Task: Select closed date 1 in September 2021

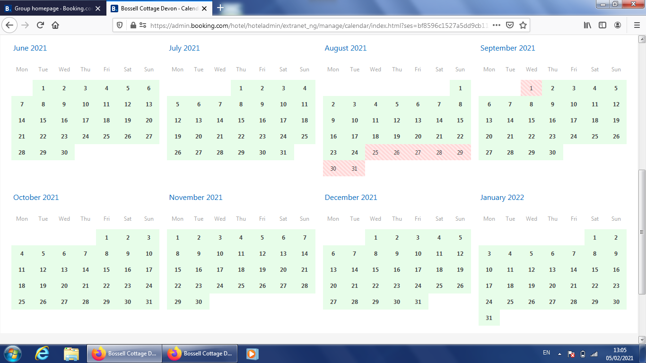Action: tap(532, 88)
